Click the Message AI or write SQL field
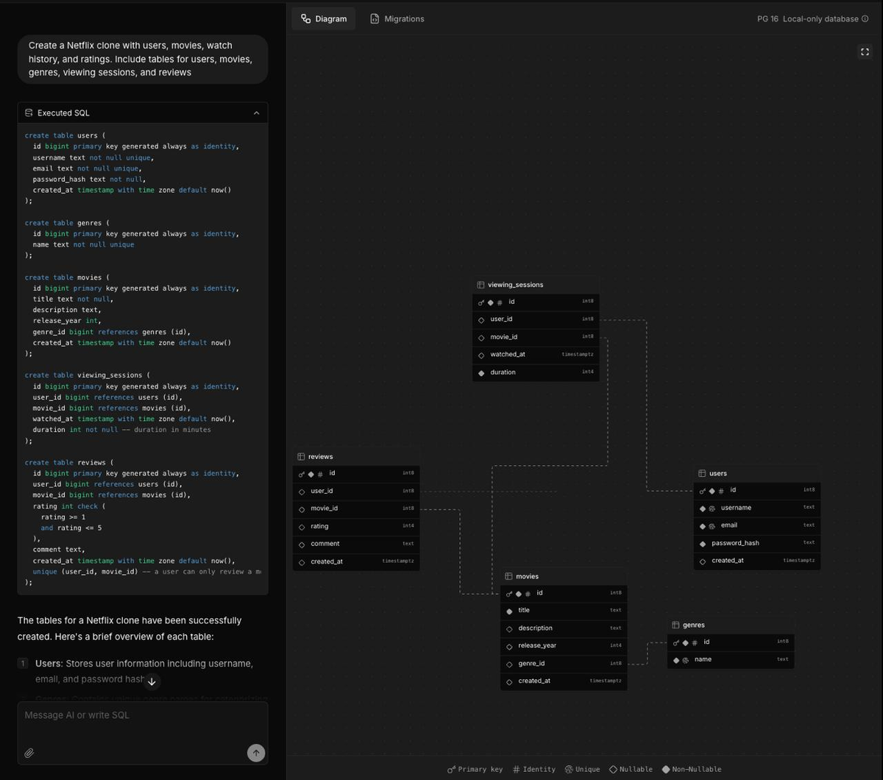 pyautogui.click(x=143, y=715)
